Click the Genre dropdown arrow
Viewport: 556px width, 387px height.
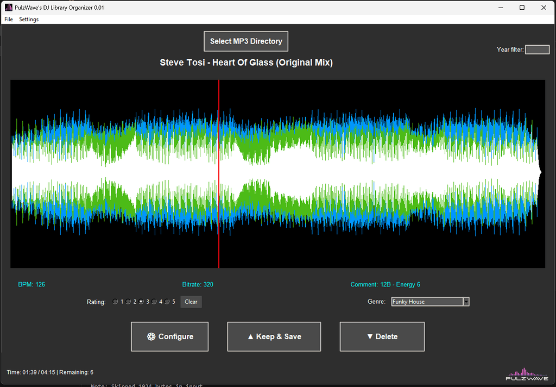point(466,301)
